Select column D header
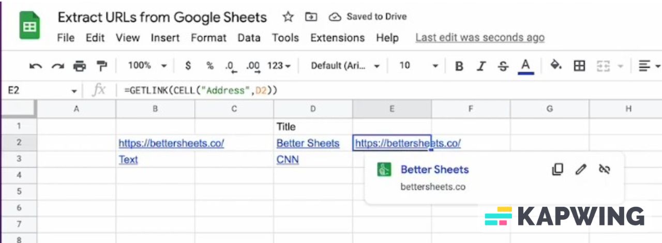Screen dimensions: 662x243 pyautogui.click(x=313, y=109)
